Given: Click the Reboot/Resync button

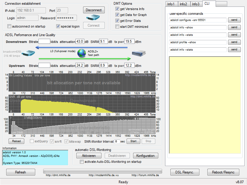Looking at the screenshot, I should pyautogui.click(x=223, y=172).
